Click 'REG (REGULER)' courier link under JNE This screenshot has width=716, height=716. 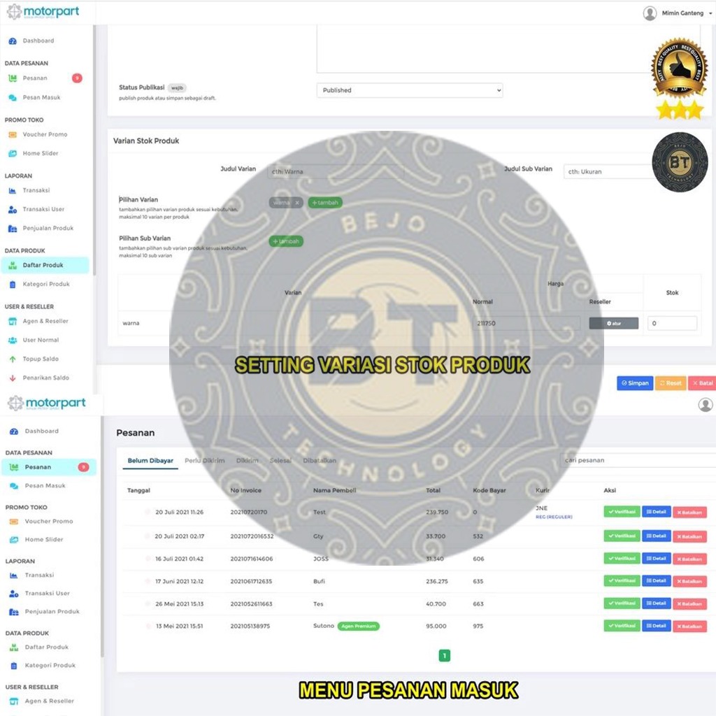click(x=554, y=517)
